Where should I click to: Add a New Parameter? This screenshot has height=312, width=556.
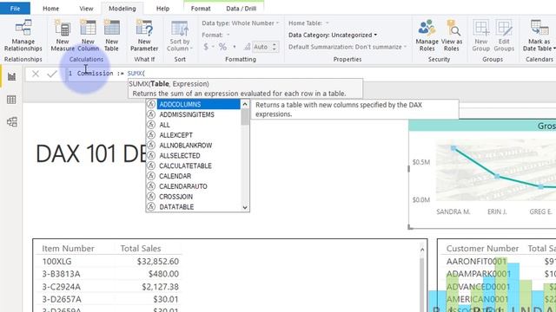click(144, 36)
